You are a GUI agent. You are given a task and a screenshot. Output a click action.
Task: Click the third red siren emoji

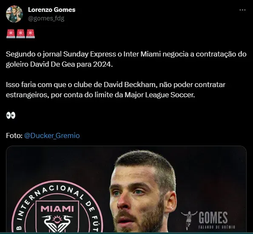pos(30,34)
